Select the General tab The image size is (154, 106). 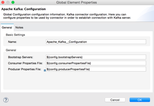[7, 27]
